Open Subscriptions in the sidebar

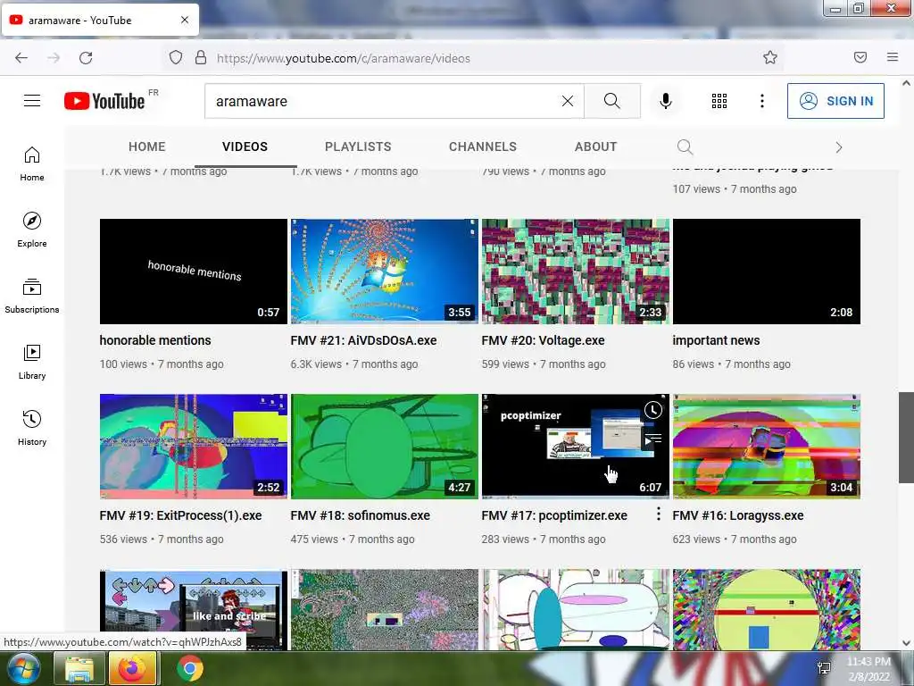pos(32,297)
